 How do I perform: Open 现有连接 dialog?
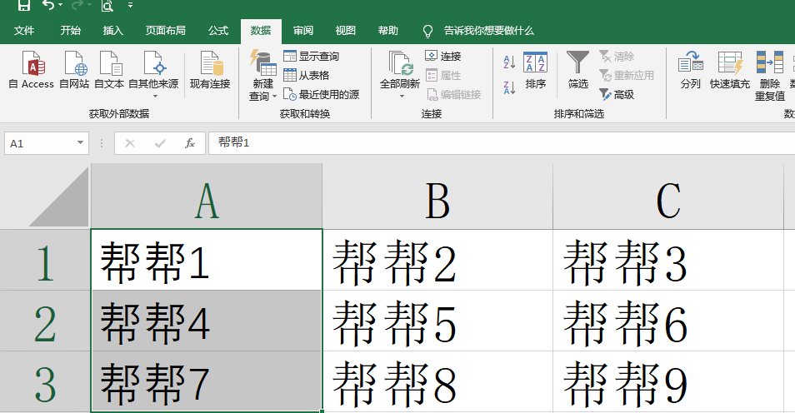point(210,71)
